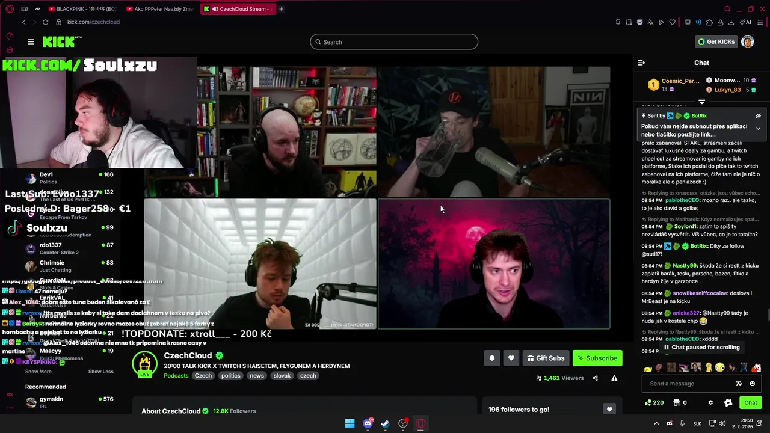The width and height of the screenshot is (770, 433).
Task: Click the Gift Subs button
Action: coord(546,358)
